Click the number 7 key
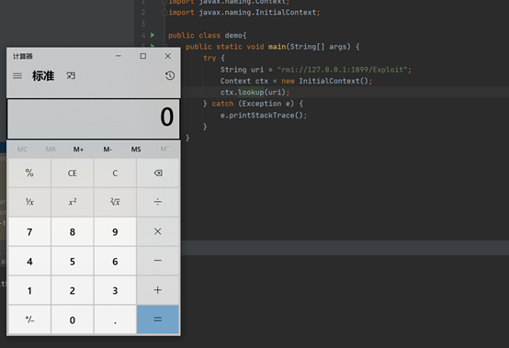 [x=29, y=231]
